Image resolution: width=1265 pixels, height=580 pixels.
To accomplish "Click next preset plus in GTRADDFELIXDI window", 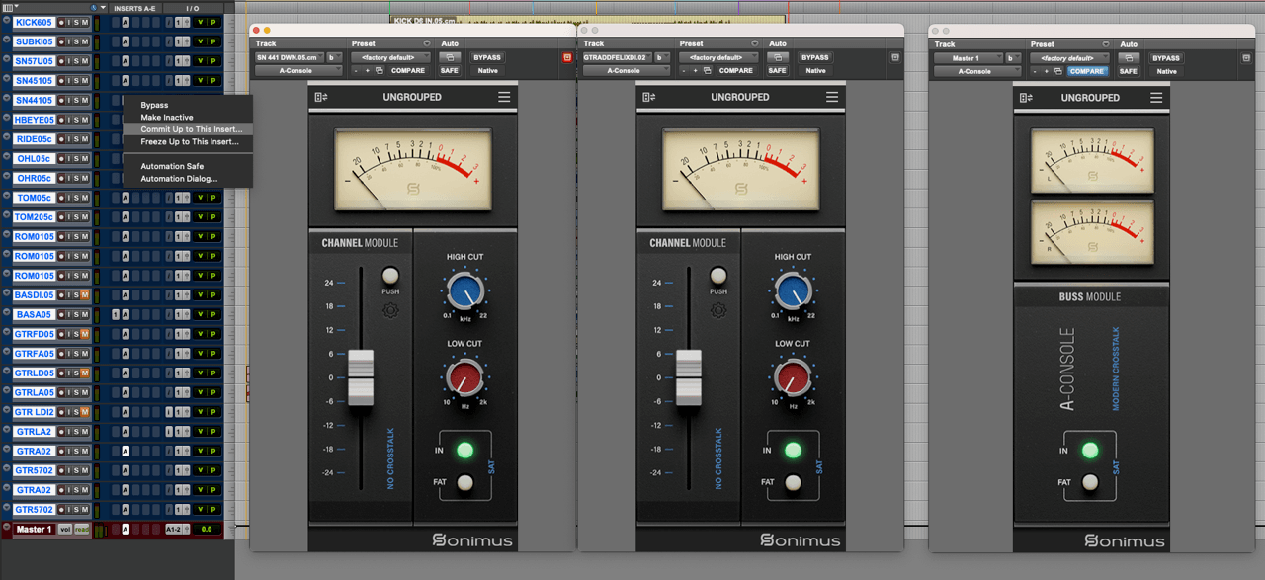I will click(x=695, y=71).
